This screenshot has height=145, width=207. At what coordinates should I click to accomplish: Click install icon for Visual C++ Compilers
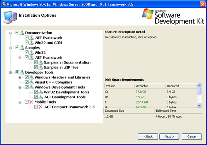[x=31, y=82]
